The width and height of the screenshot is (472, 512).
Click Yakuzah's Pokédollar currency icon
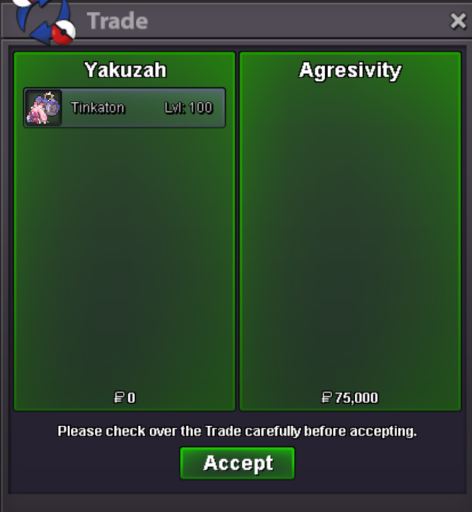[118, 397]
